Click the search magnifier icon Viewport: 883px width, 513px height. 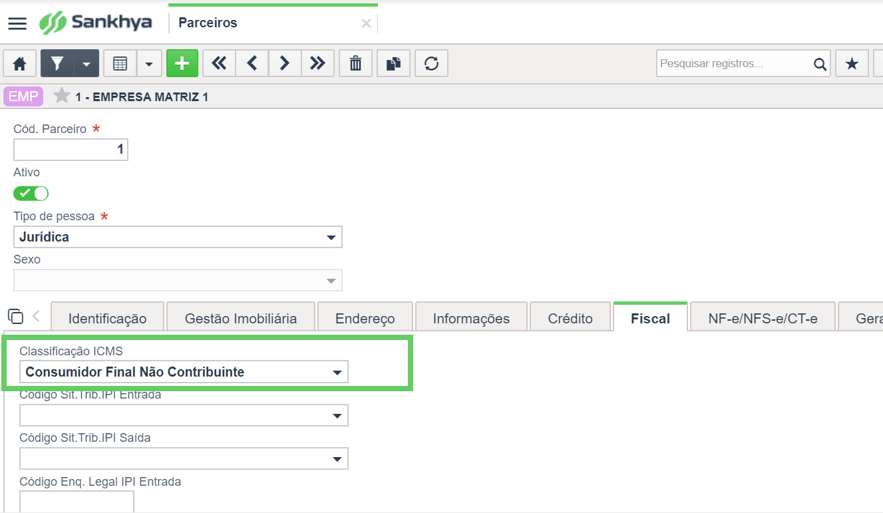[820, 64]
